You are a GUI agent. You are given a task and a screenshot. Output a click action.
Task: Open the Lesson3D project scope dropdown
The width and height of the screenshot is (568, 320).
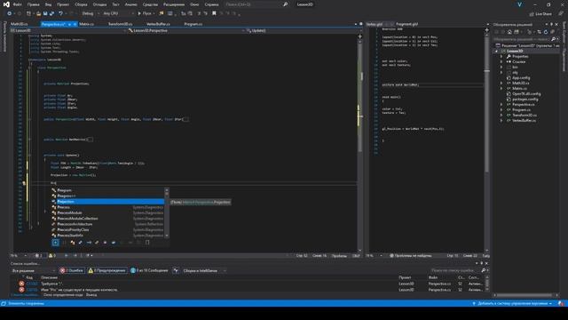coord(68,31)
